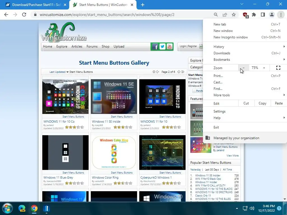The width and height of the screenshot is (287, 215).
Task: Select New tab from Chrome menu
Action: click(245, 24)
